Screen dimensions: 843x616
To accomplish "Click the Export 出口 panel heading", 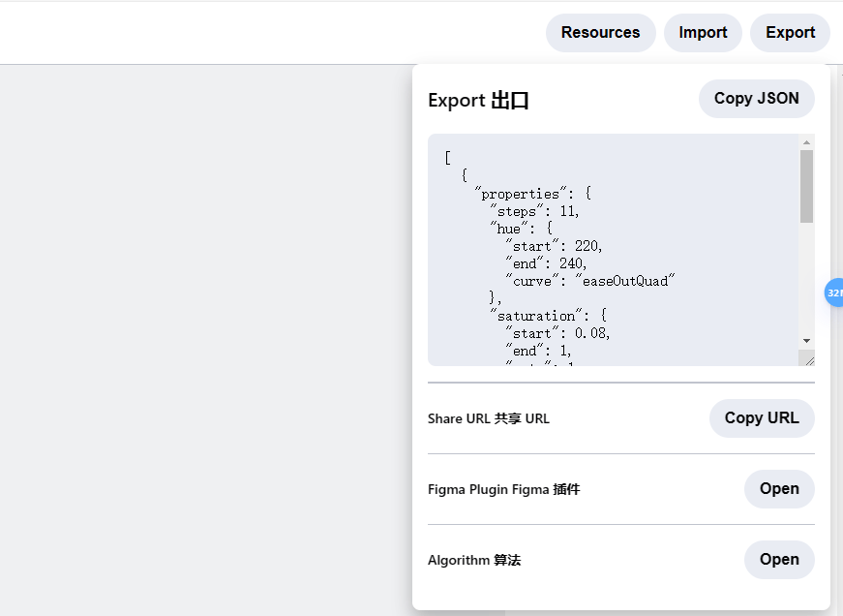I will [x=478, y=101].
